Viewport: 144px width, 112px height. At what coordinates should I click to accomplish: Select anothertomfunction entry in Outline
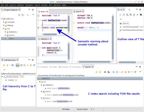132,30
